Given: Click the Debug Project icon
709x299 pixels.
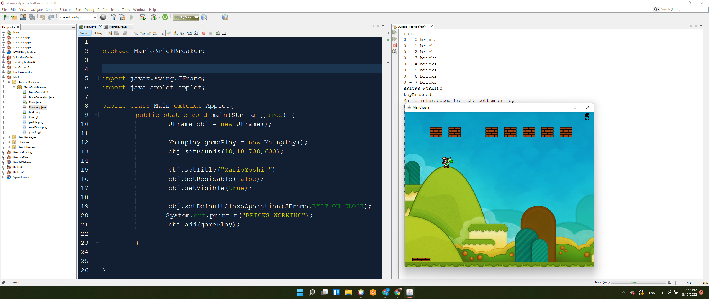Looking at the screenshot, I should (142, 17).
